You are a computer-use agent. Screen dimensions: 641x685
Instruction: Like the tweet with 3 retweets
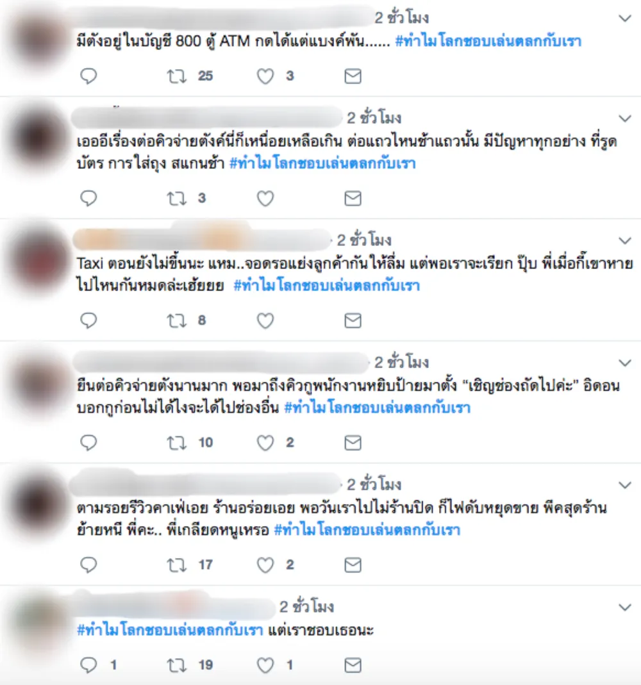[265, 199]
